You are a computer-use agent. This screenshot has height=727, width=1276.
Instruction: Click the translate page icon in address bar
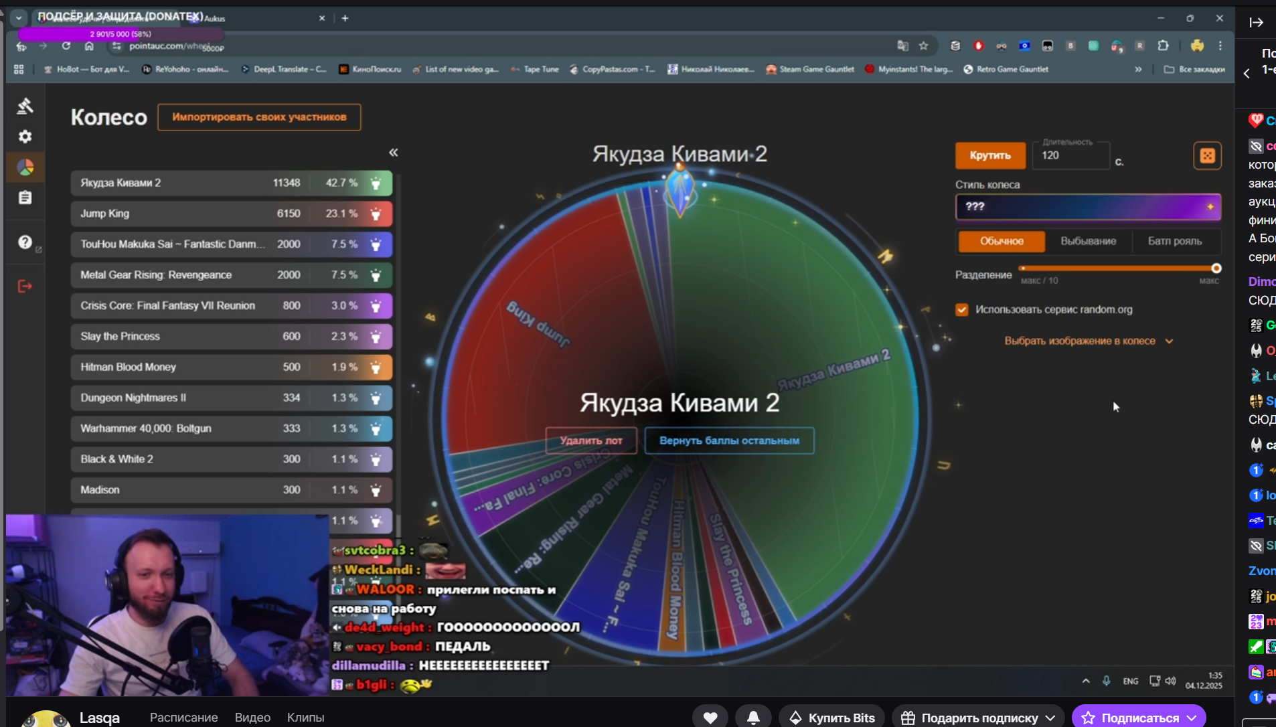point(903,46)
